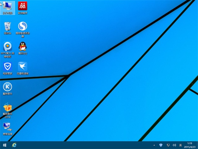Screen dimensions: 198x149
Task: Launch Internet Explorer from the taskbar
Action: 14,145
